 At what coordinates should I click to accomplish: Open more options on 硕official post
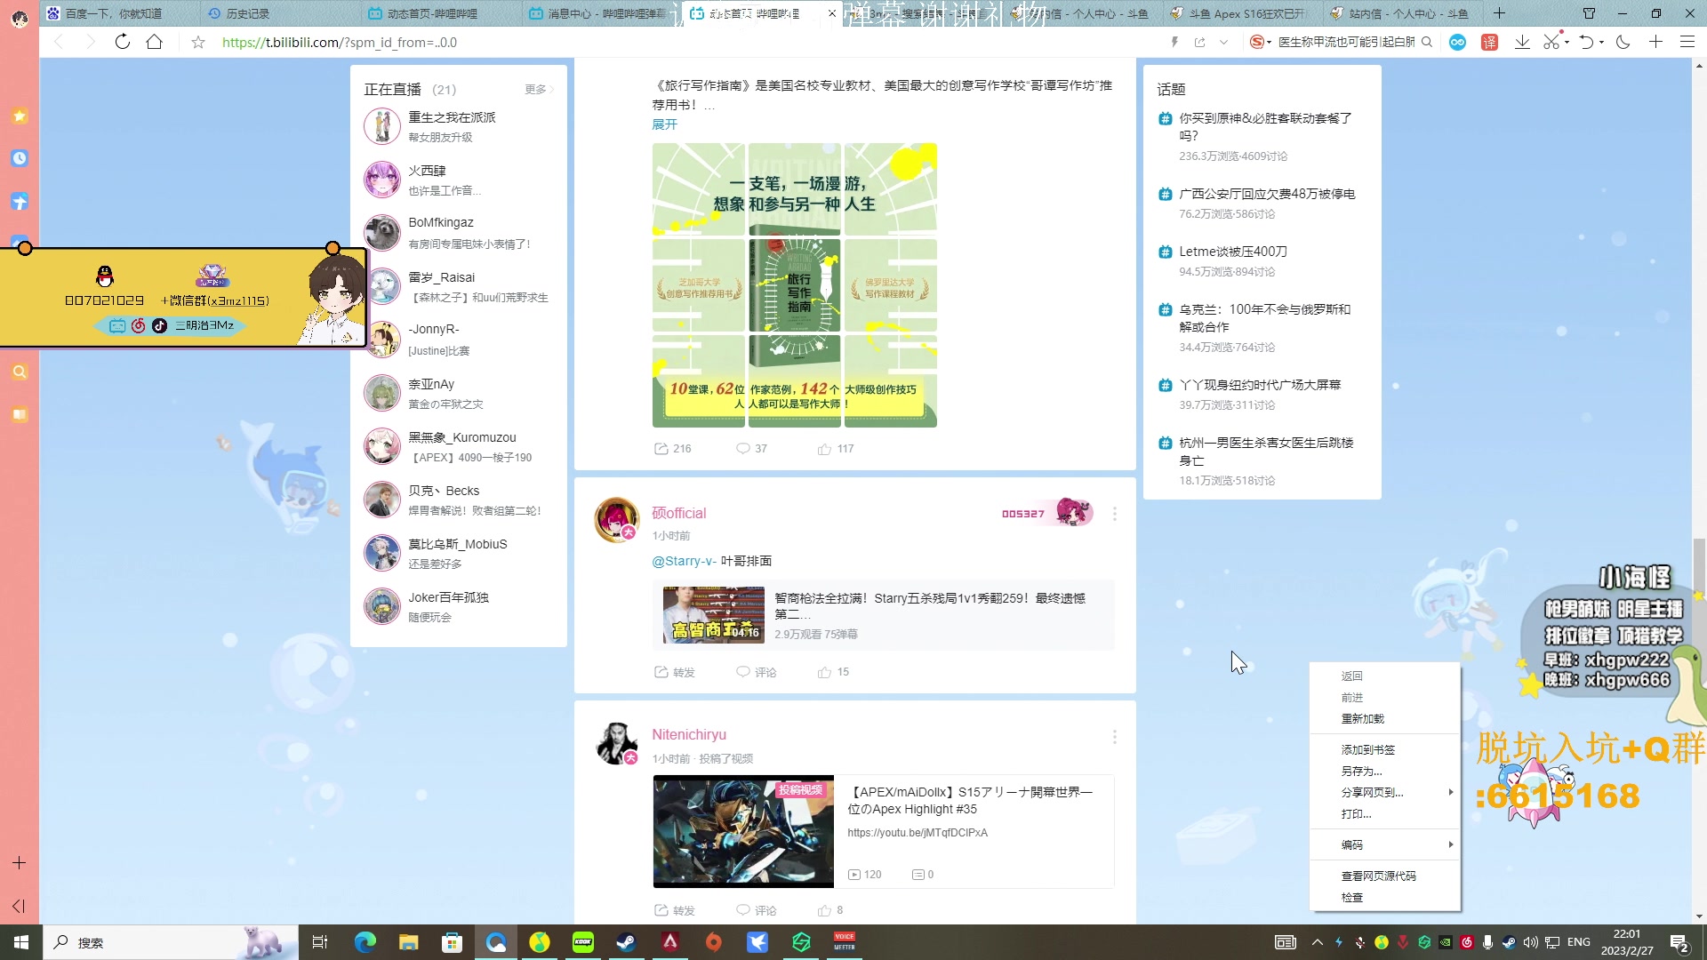coord(1114,514)
